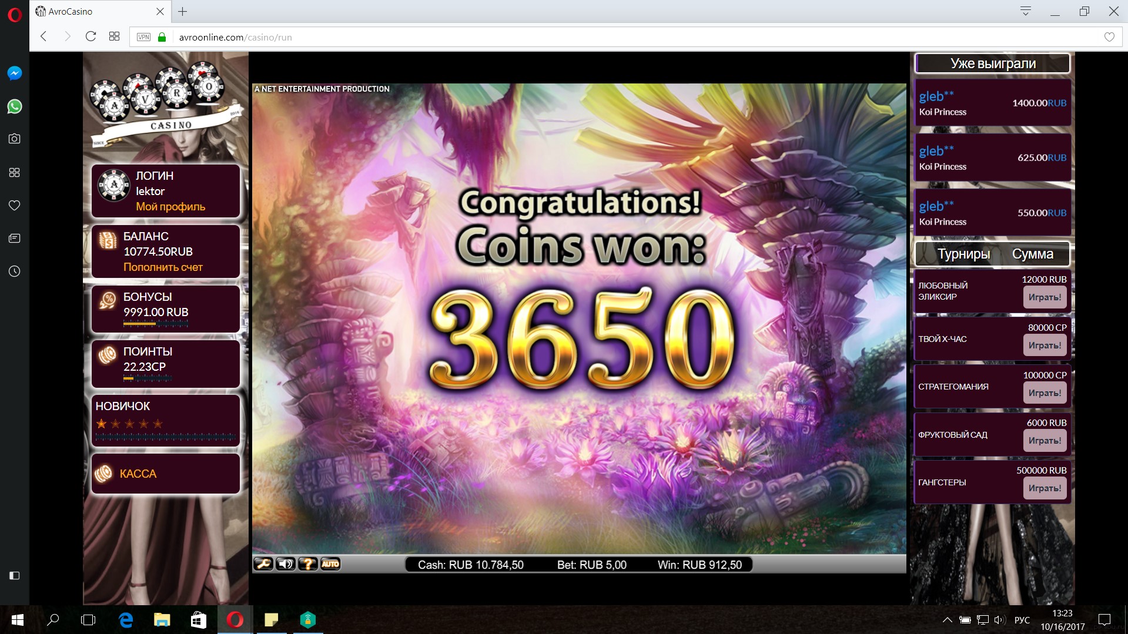Open the Opera tab menu dropdown
Image resolution: width=1128 pixels, height=634 pixels.
click(x=1025, y=11)
